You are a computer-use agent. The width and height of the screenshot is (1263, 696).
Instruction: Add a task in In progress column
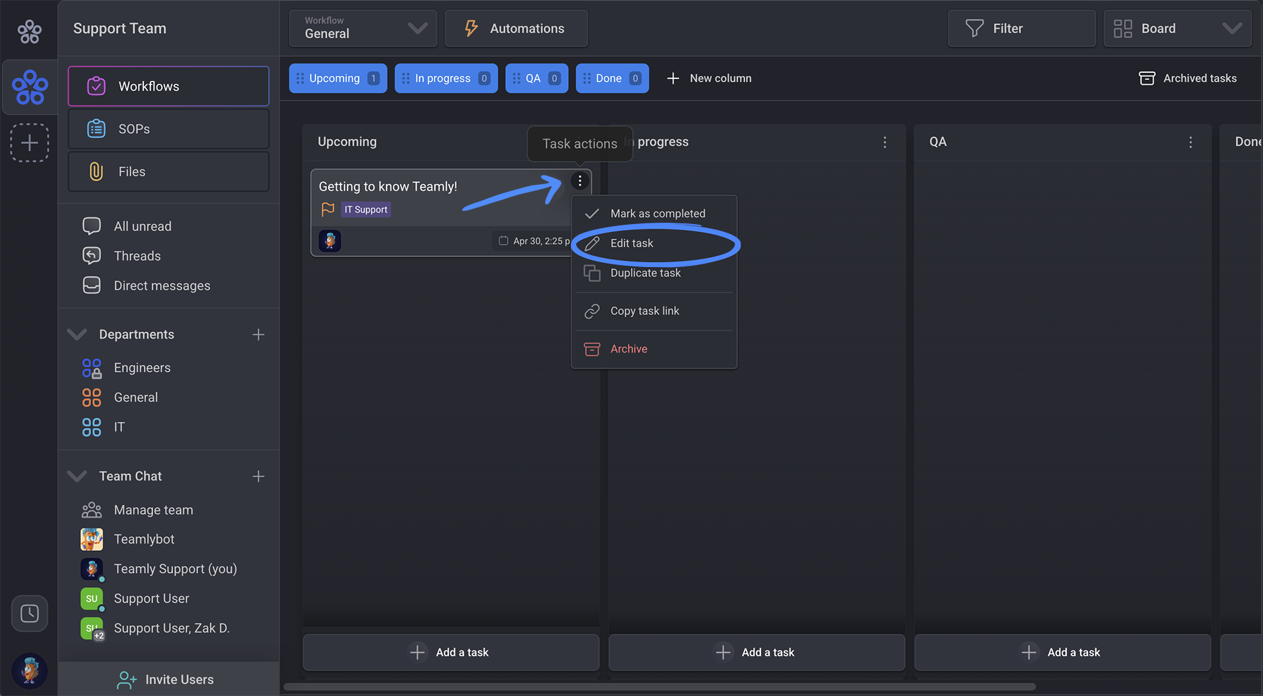point(756,652)
